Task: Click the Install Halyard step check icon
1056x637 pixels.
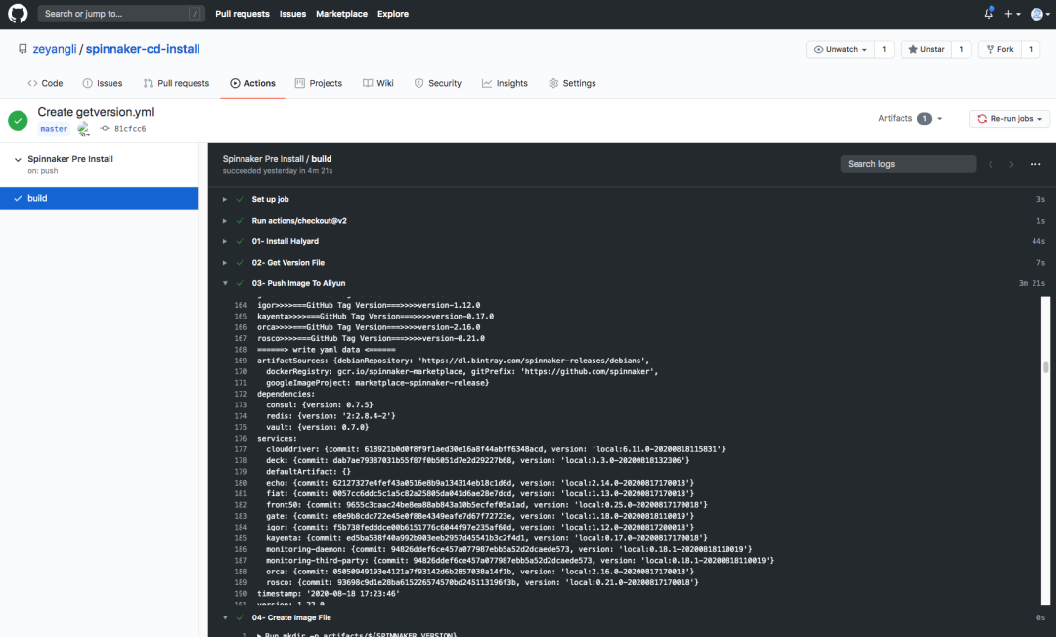Action: (240, 241)
